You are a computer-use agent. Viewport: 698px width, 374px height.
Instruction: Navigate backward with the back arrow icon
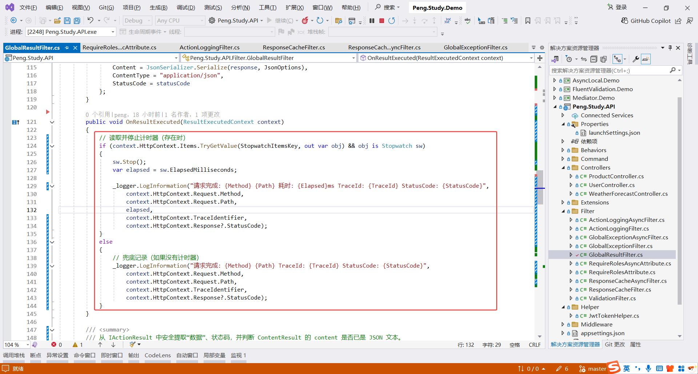(x=14, y=21)
